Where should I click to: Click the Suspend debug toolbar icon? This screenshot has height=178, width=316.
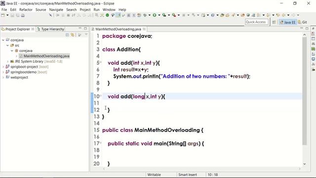coord(63,15)
